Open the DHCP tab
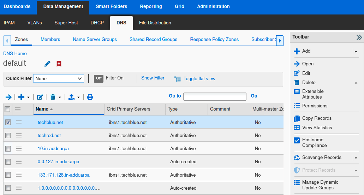Image resolution: width=364 pixels, height=195 pixels. [97, 23]
